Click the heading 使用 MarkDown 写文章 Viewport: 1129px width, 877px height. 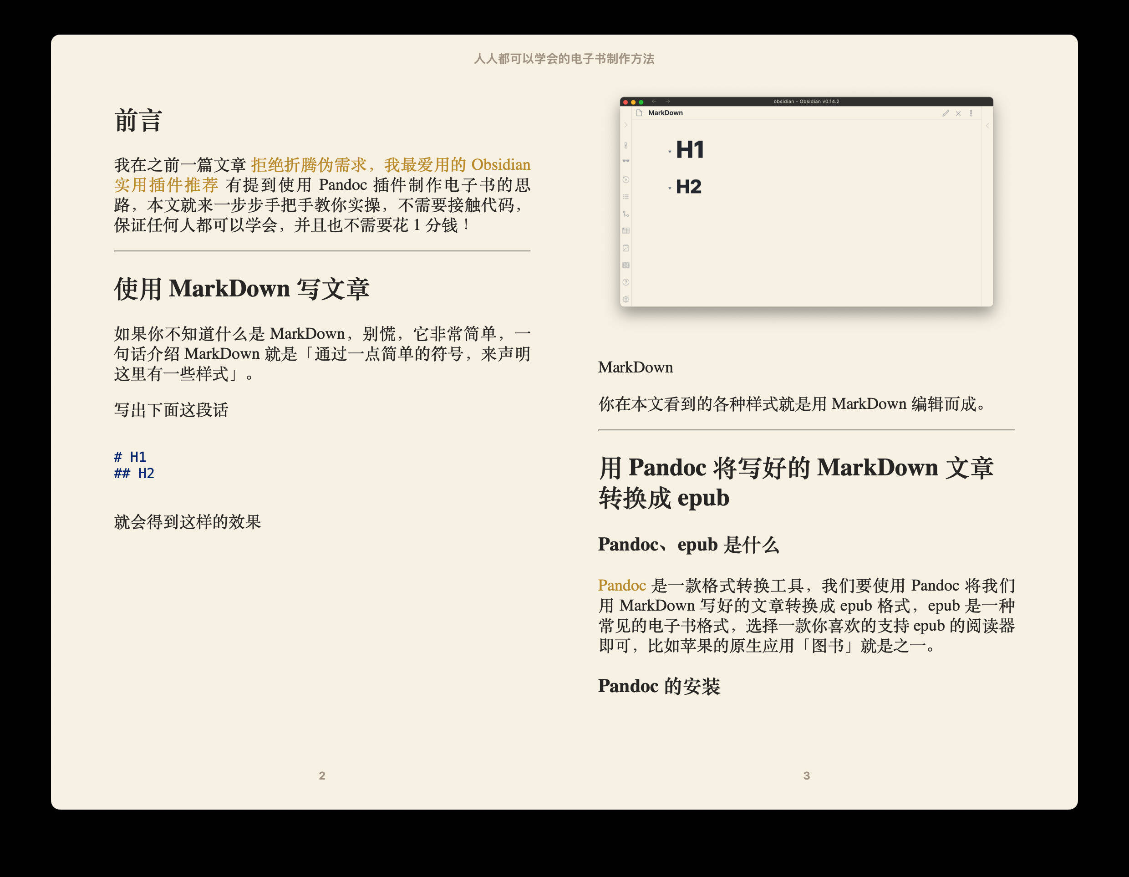pos(242,289)
